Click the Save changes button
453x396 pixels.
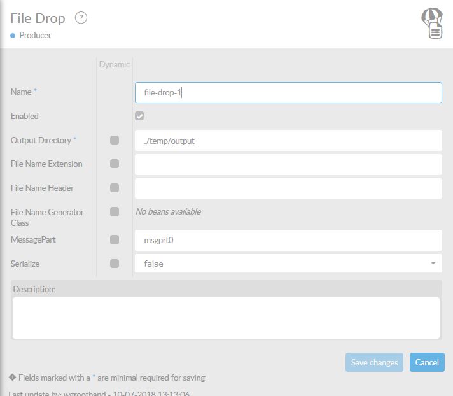tap(374, 362)
